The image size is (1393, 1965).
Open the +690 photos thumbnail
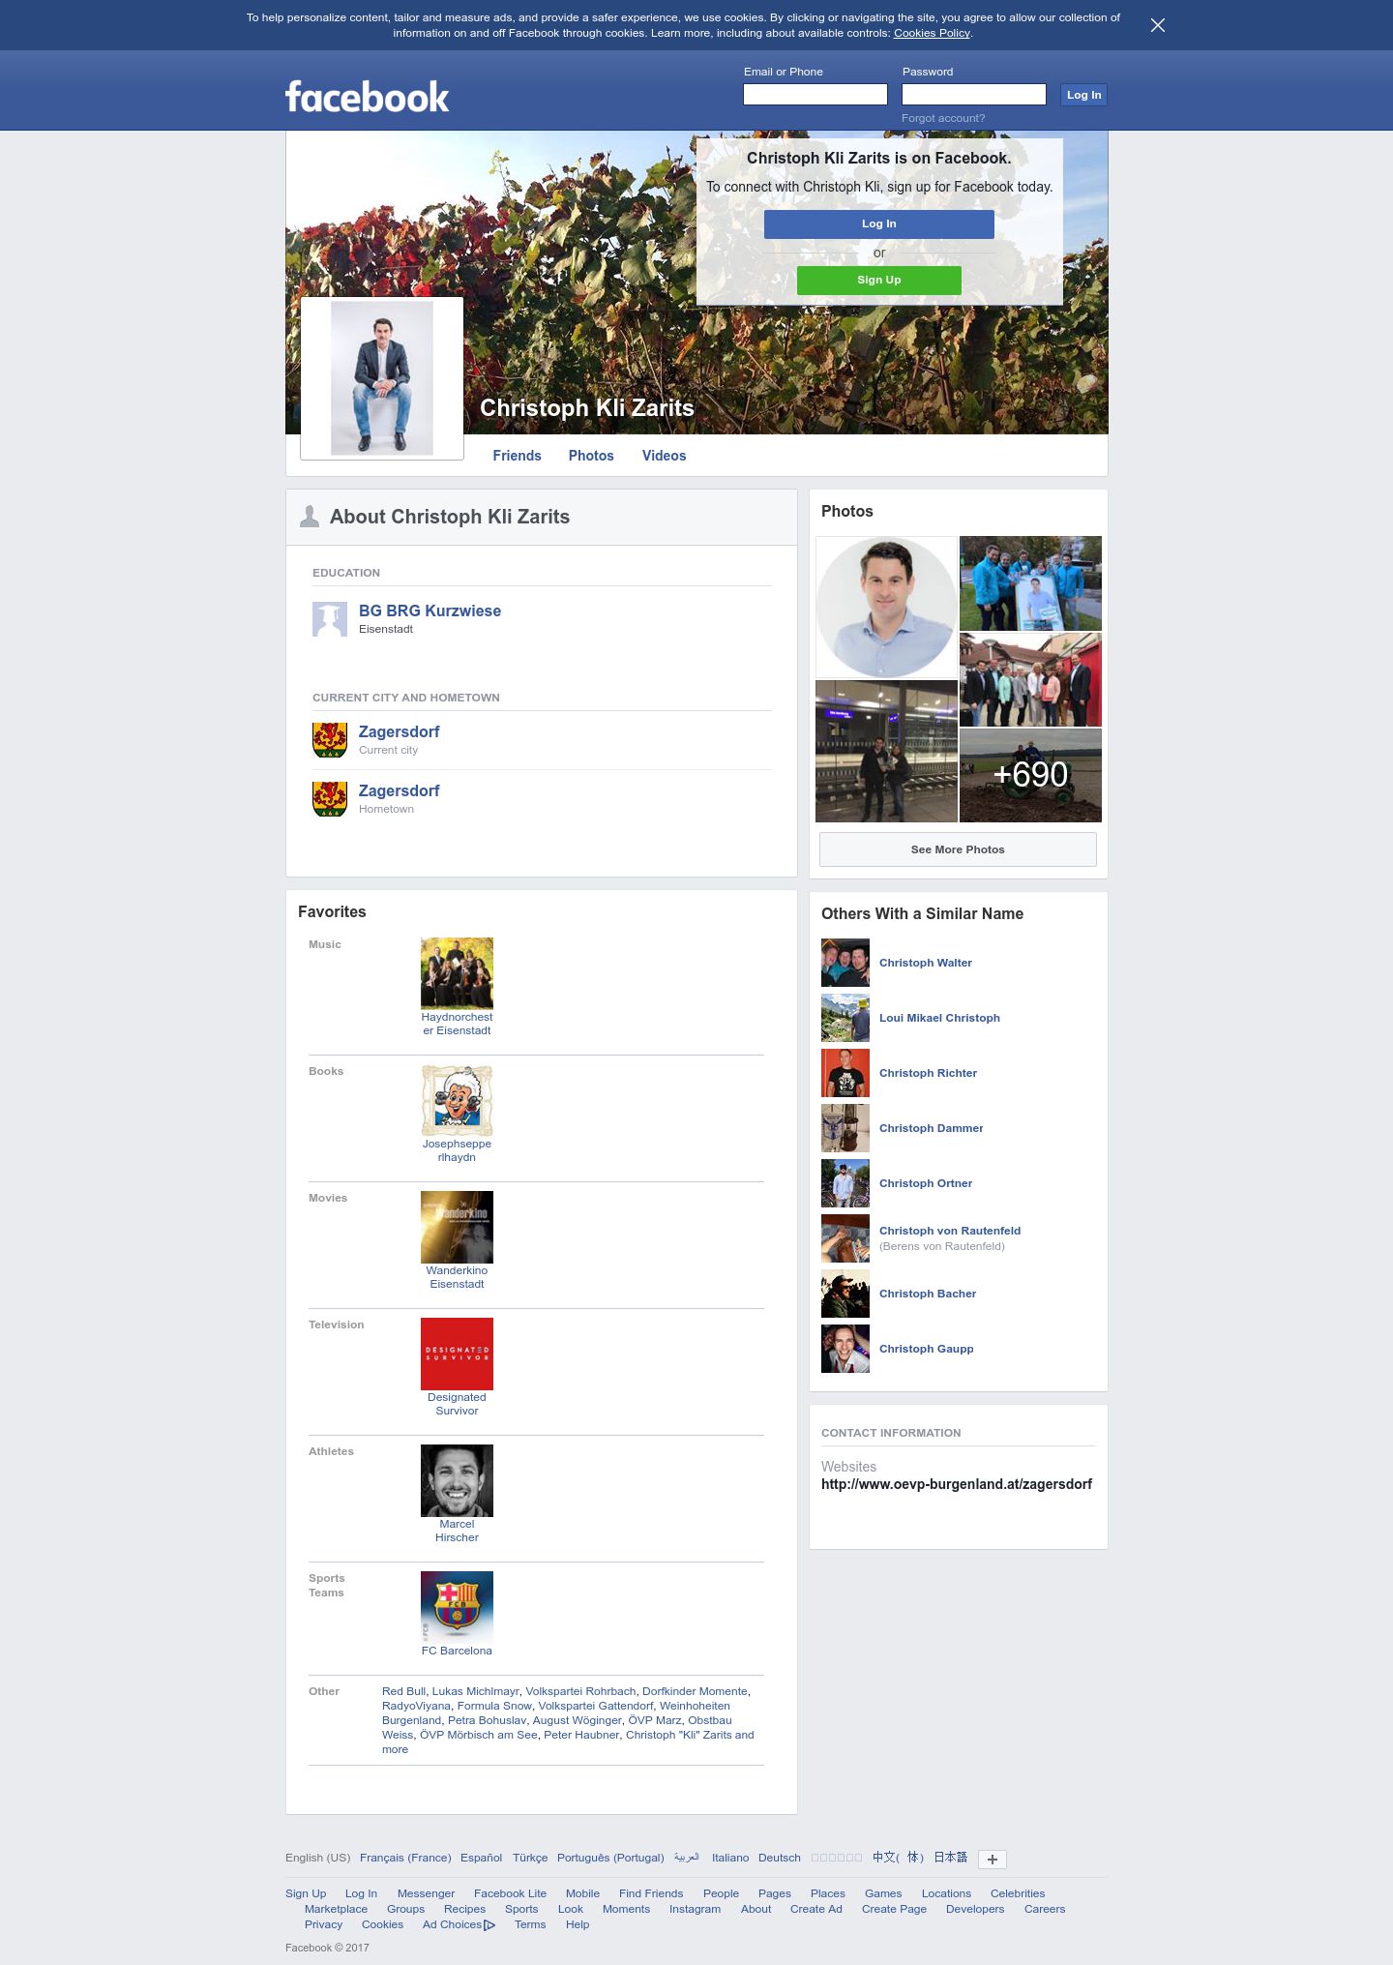[1030, 775]
